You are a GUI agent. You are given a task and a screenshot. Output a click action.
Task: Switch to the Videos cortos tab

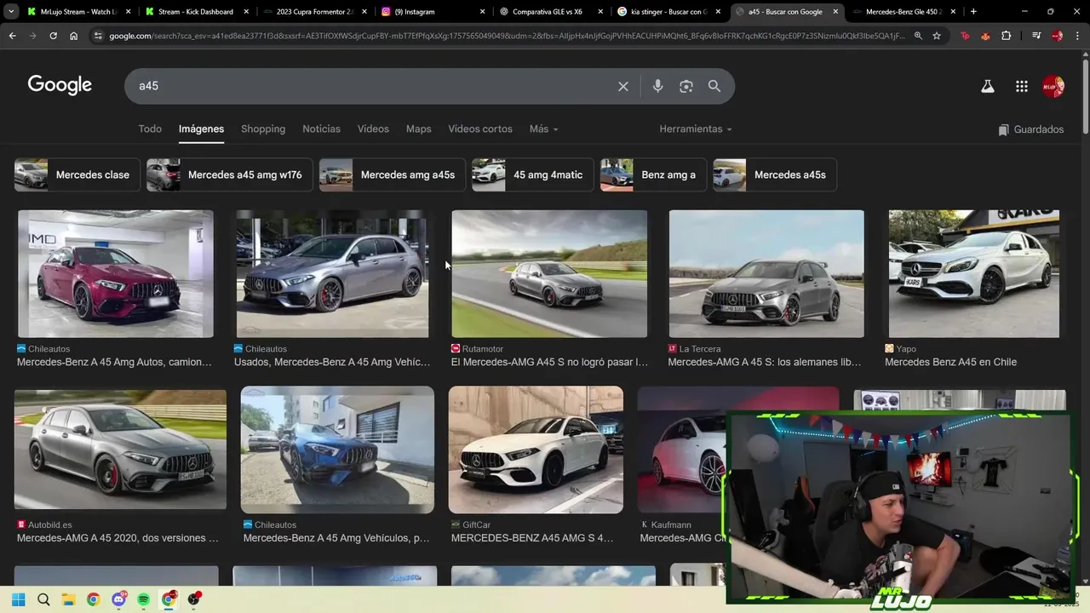point(480,129)
